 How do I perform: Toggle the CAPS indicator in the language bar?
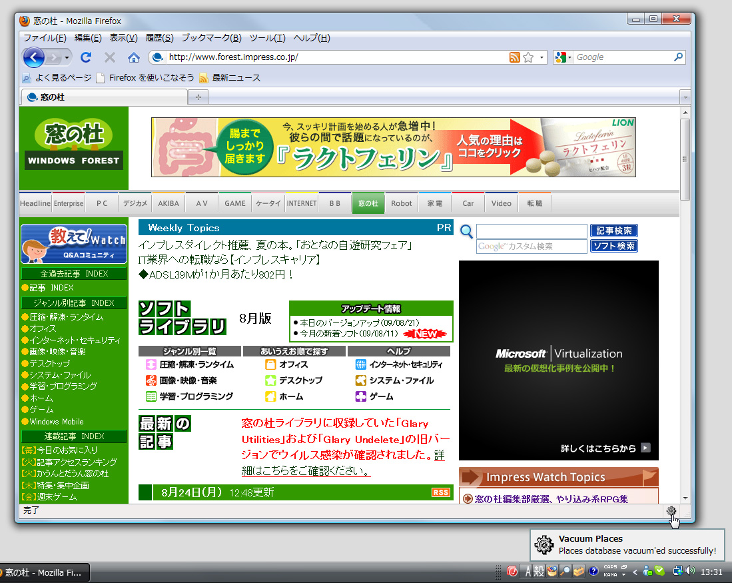point(610,566)
